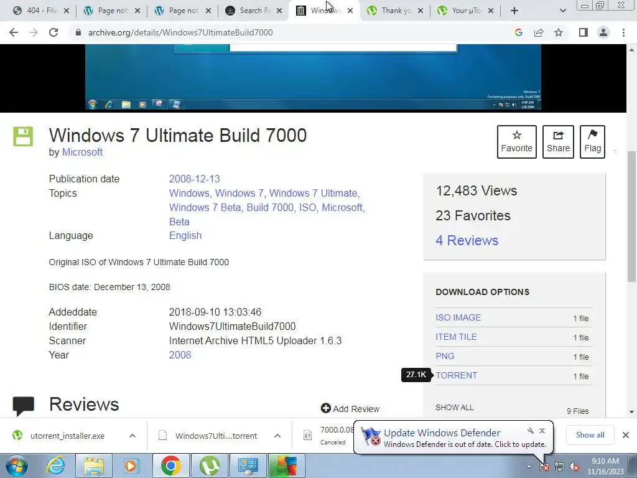Download the TORRENT option
Image resolution: width=637 pixels, height=478 pixels.
[x=457, y=375]
